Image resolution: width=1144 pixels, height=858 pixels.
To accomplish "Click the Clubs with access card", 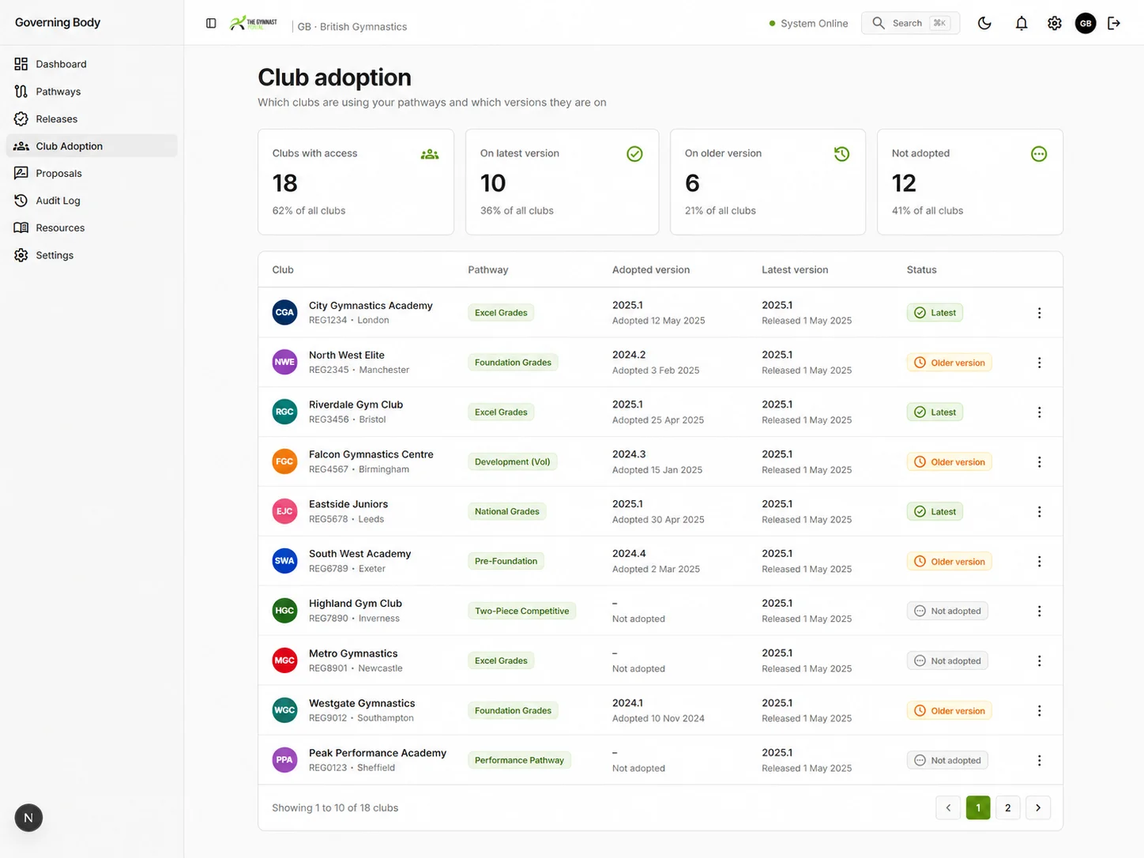I will (x=356, y=182).
